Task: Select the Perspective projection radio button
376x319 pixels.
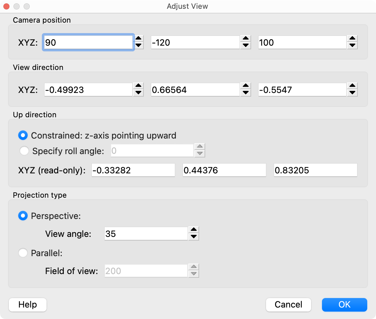Action: pos(23,216)
